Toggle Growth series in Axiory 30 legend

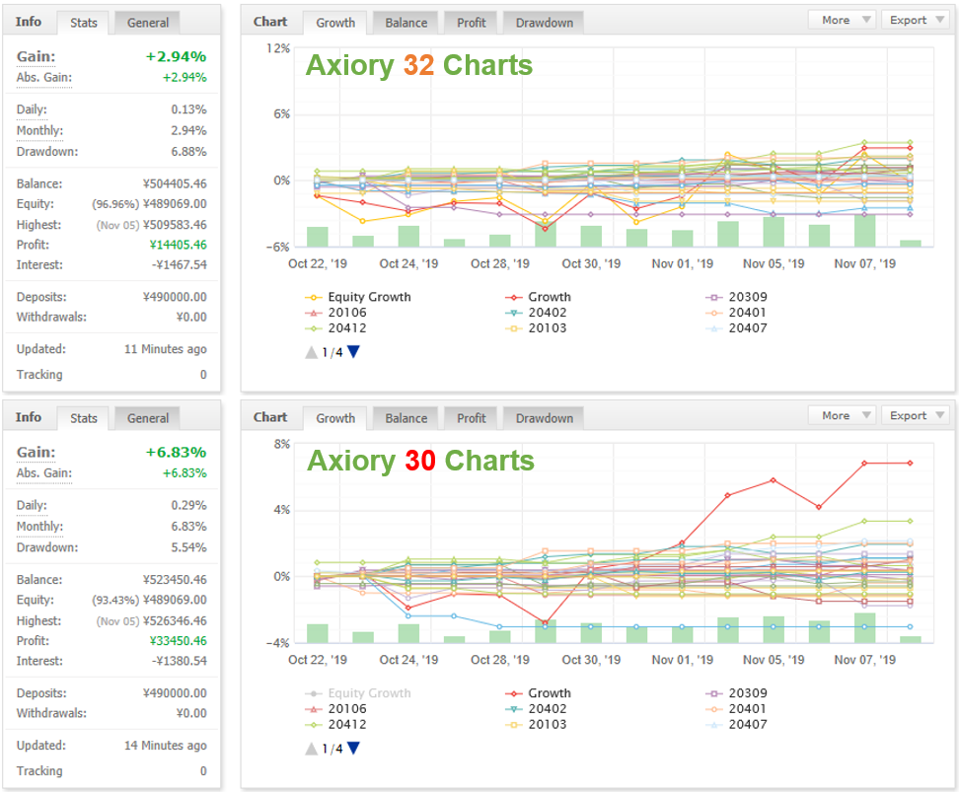[539, 693]
